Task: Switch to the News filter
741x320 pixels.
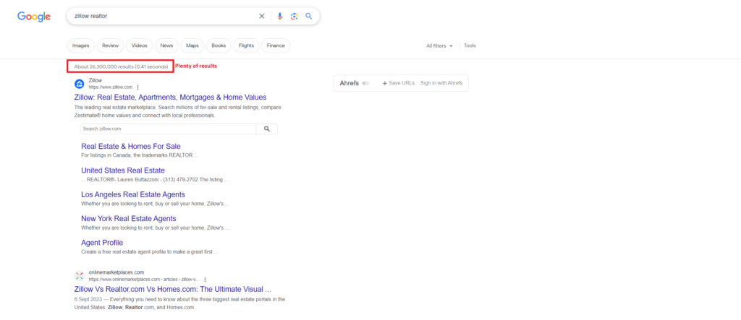Action: click(166, 46)
